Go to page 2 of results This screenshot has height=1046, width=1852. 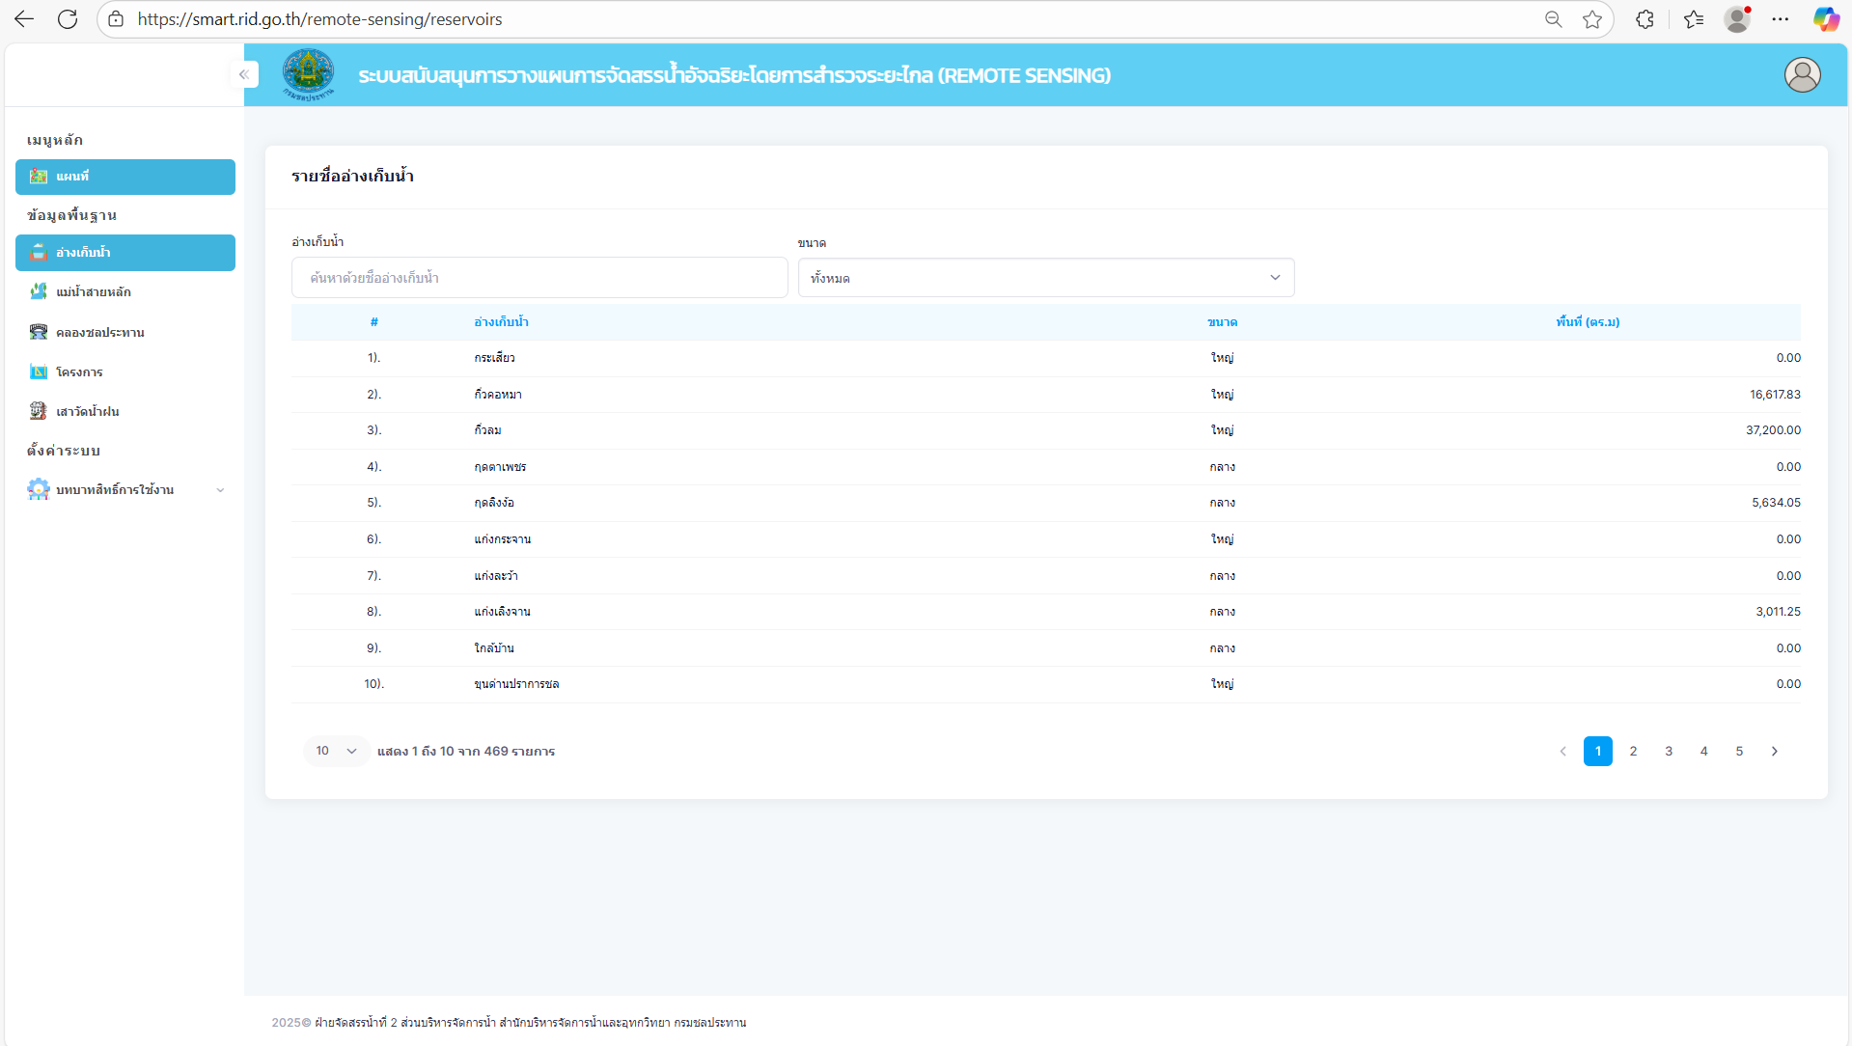tap(1633, 751)
